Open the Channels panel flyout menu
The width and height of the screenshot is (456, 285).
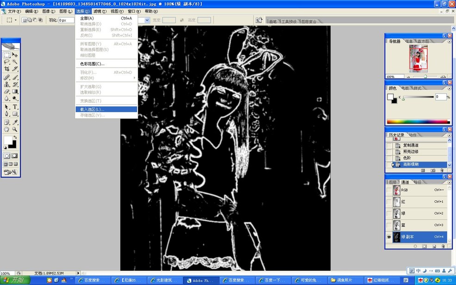point(450,182)
